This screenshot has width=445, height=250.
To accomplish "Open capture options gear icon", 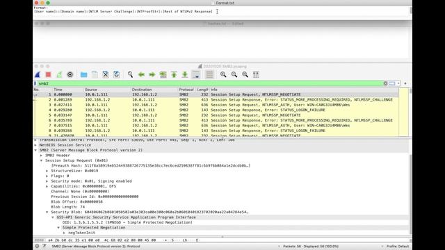I will 70,74.
